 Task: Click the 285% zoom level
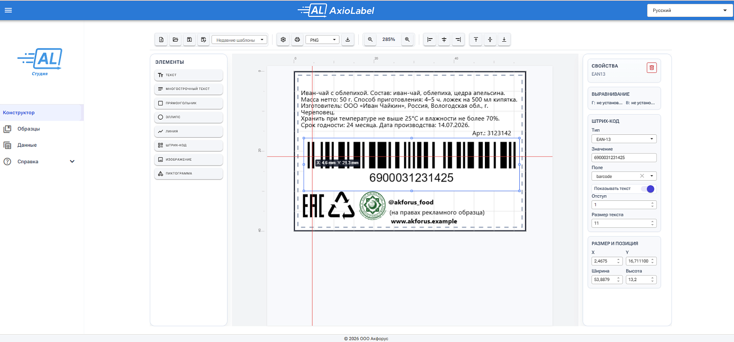[x=389, y=40]
